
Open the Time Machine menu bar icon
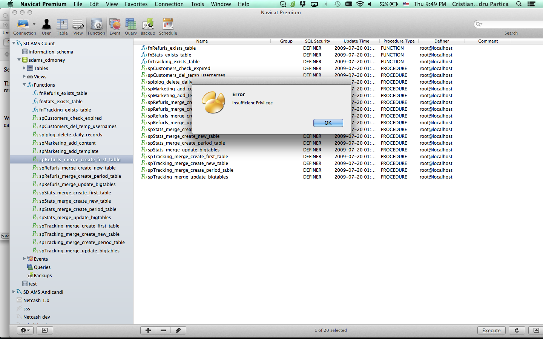point(337,4)
